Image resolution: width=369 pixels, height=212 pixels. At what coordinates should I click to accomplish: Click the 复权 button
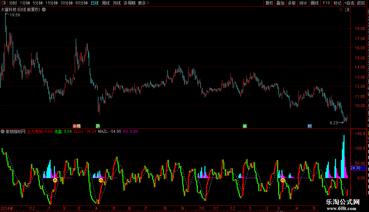[x=269, y=3]
